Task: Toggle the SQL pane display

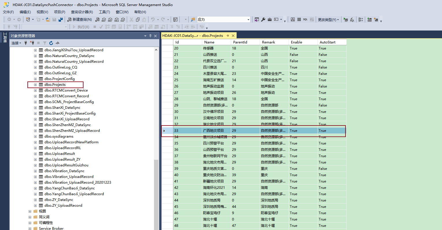Action: pyautogui.click(x=305, y=20)
